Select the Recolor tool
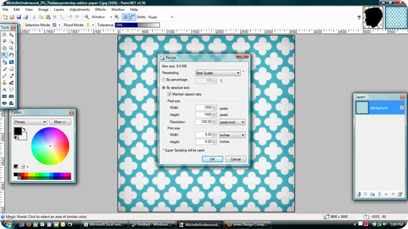Screen dimensions: 408x229 [11, 83]
